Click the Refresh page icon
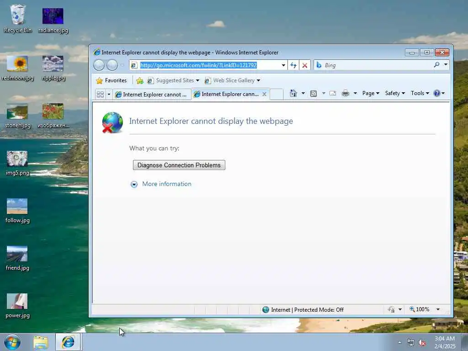The image size is (468, 351). [x=293, y=65]
